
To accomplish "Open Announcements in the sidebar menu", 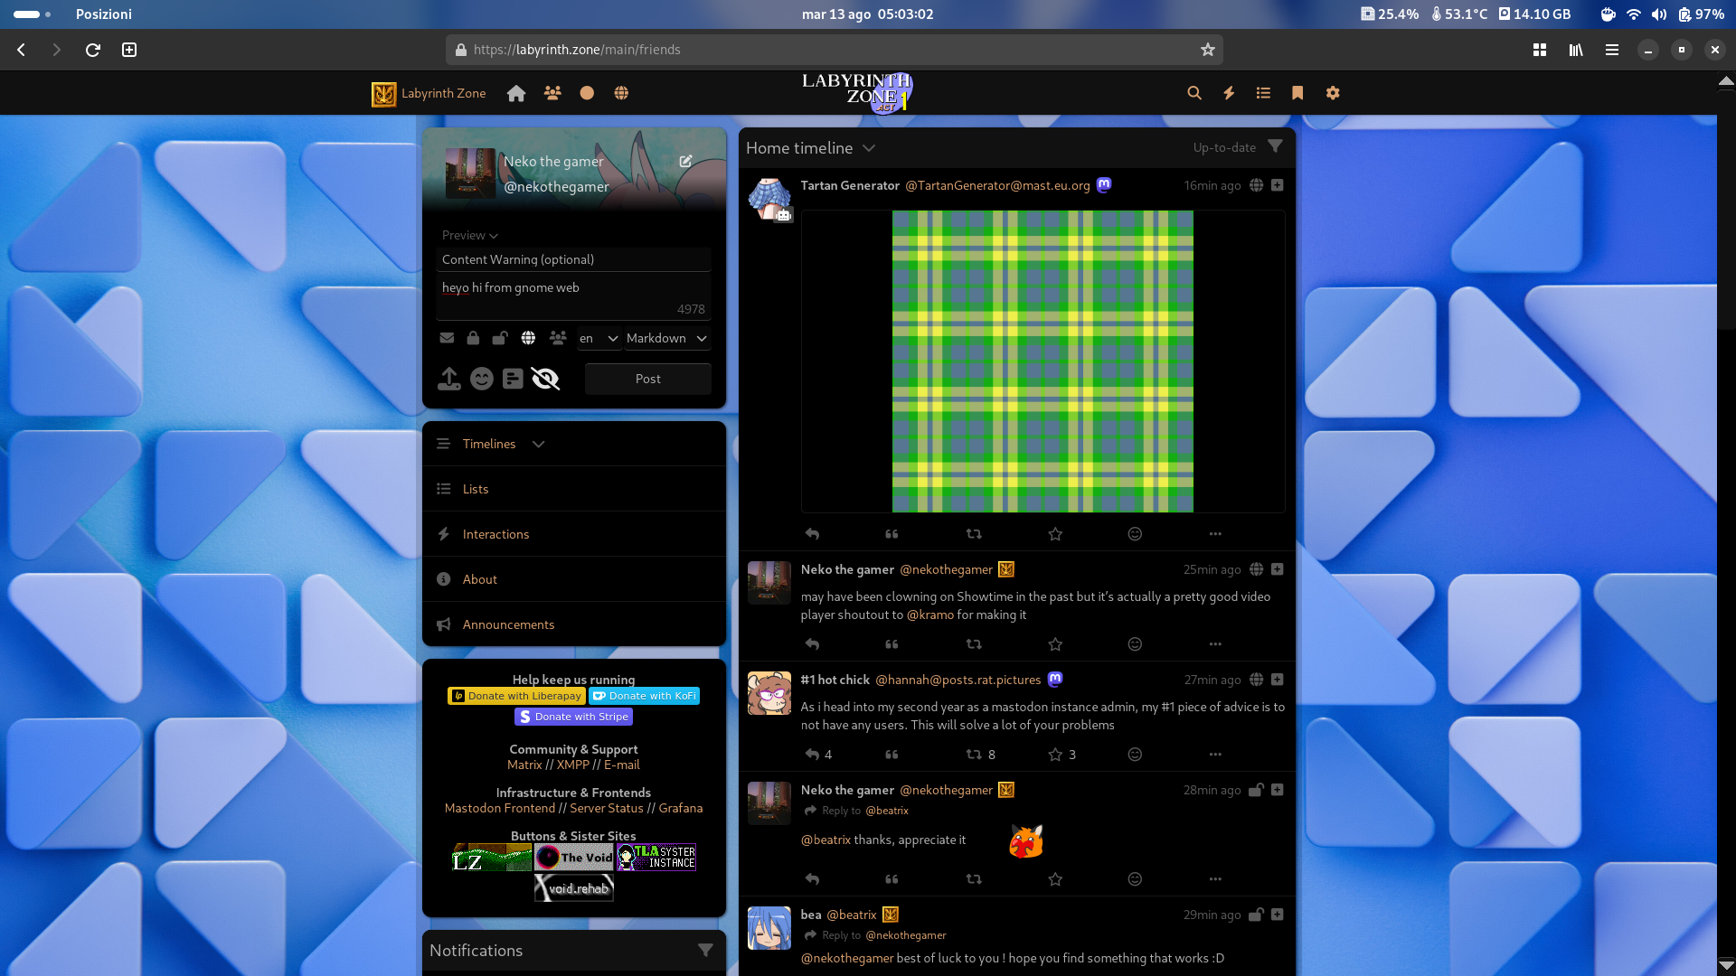I will click(x=508, y=624).
